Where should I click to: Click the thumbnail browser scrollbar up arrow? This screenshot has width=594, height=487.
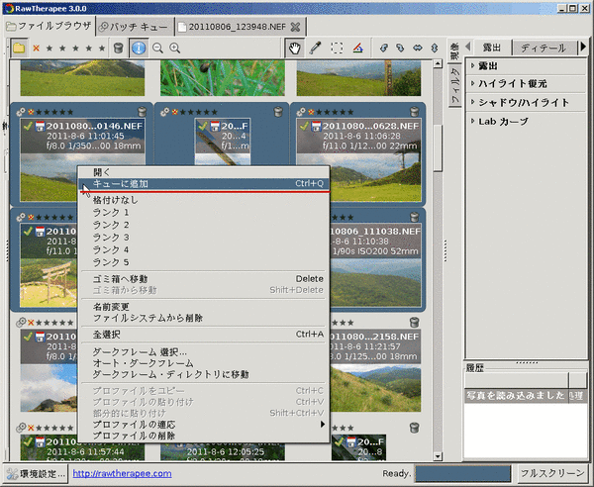click(x=438, y=63)
